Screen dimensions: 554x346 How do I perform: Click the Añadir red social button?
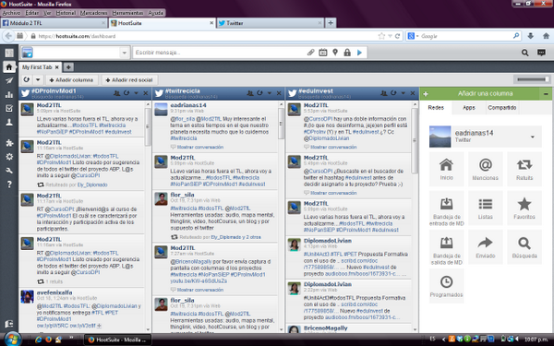[x=129, y=80]
